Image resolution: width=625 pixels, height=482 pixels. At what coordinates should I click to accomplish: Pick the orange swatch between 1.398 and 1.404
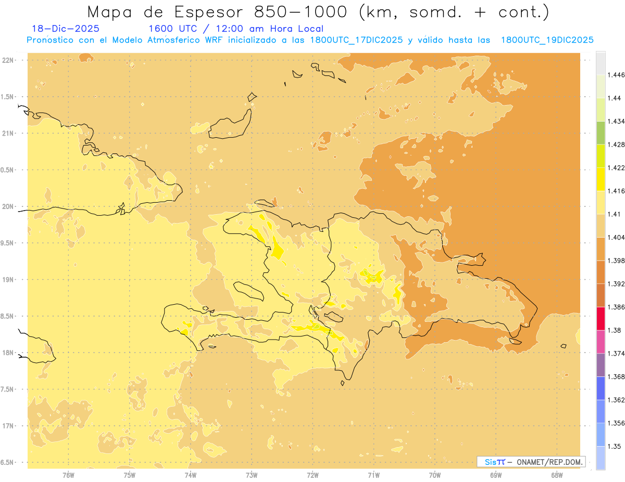pyautogui.click(x=601, y=249)
